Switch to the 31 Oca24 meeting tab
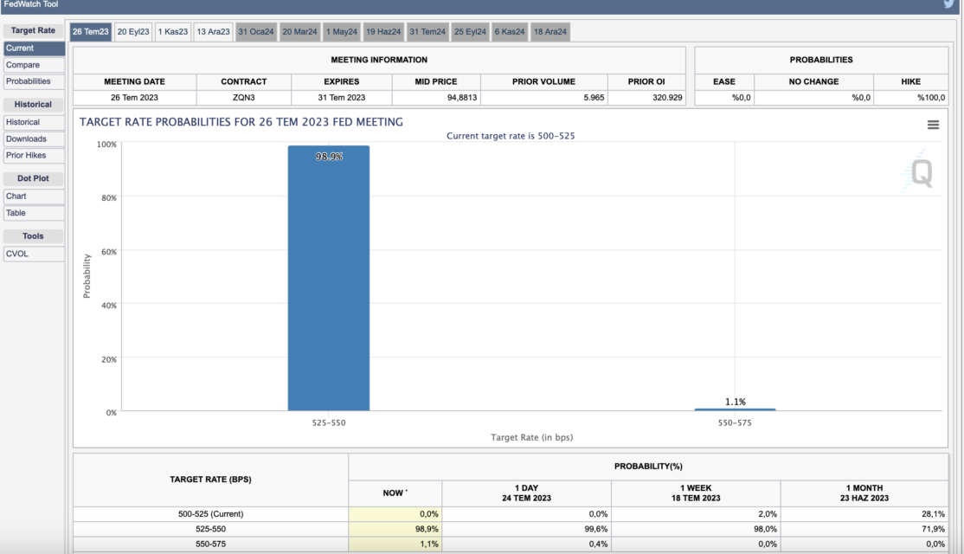 pos(256,32)
